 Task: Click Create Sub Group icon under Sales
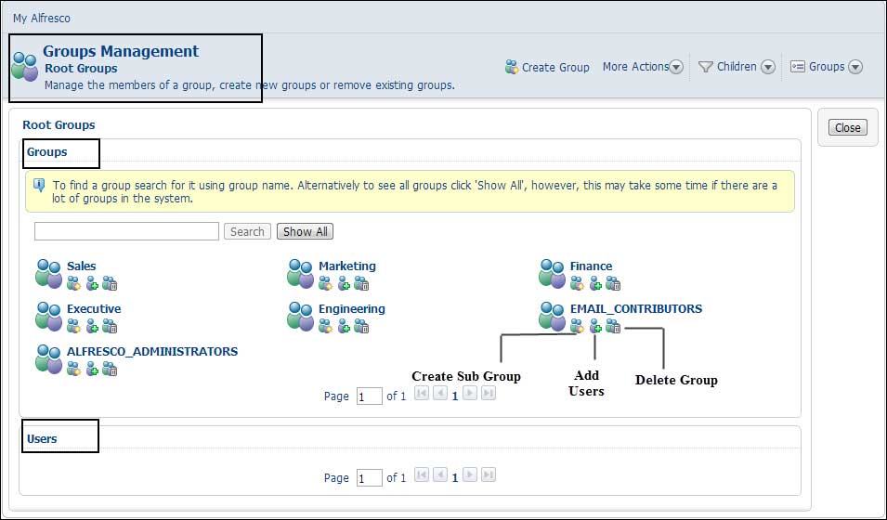[x=73, y=283]
